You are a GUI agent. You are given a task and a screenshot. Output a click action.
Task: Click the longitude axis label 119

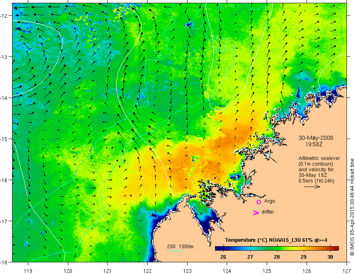pyautogui.click(x=28, y=271)
